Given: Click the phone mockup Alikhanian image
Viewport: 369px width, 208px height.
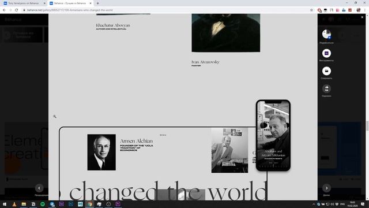Looking at the screenshot, I should tap(273, 135).
